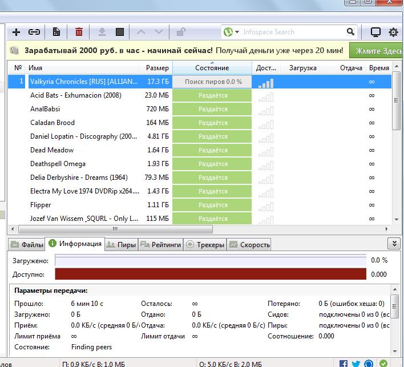Click the Unlock Bundle padlock icon
Viewport: 404px width, 367px height.
pyautogui.click(x=181, y=32)
